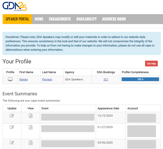Click the 12/10/2024 appearance date
Viewport: 163px width, 149px height.
(105, 116)
